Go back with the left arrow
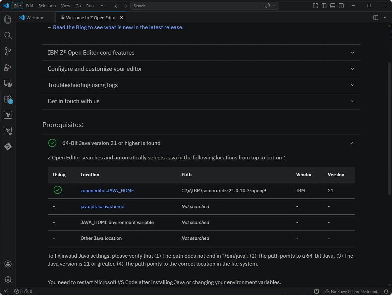 (116, 6)
